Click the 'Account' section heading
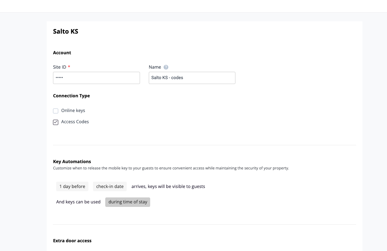Screen dimensions: 387x251 pos(62,53)
